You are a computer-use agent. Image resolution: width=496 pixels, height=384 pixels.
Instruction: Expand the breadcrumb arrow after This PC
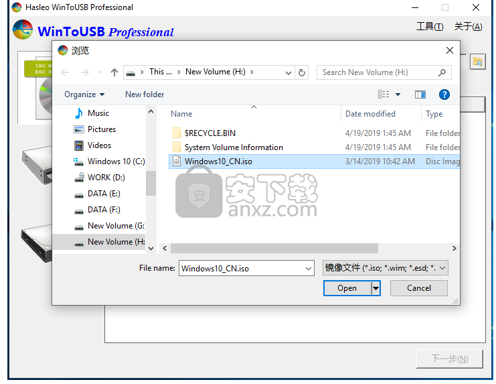179,72
